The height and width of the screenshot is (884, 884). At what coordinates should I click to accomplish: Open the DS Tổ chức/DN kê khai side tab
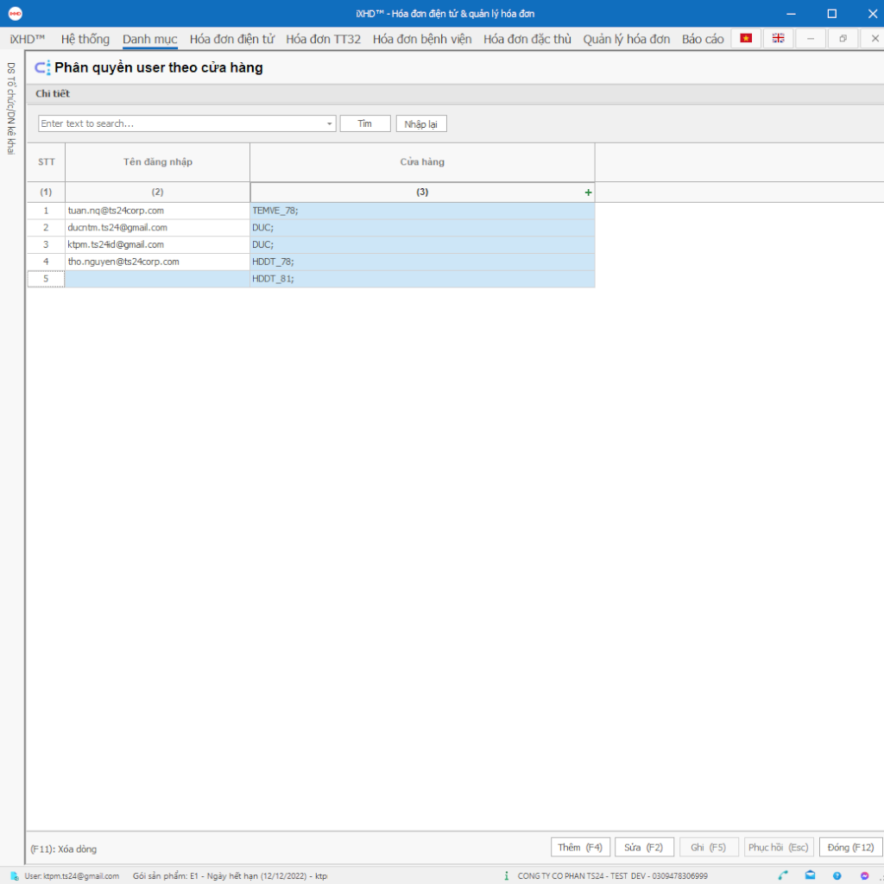click(x=11, y=108)
